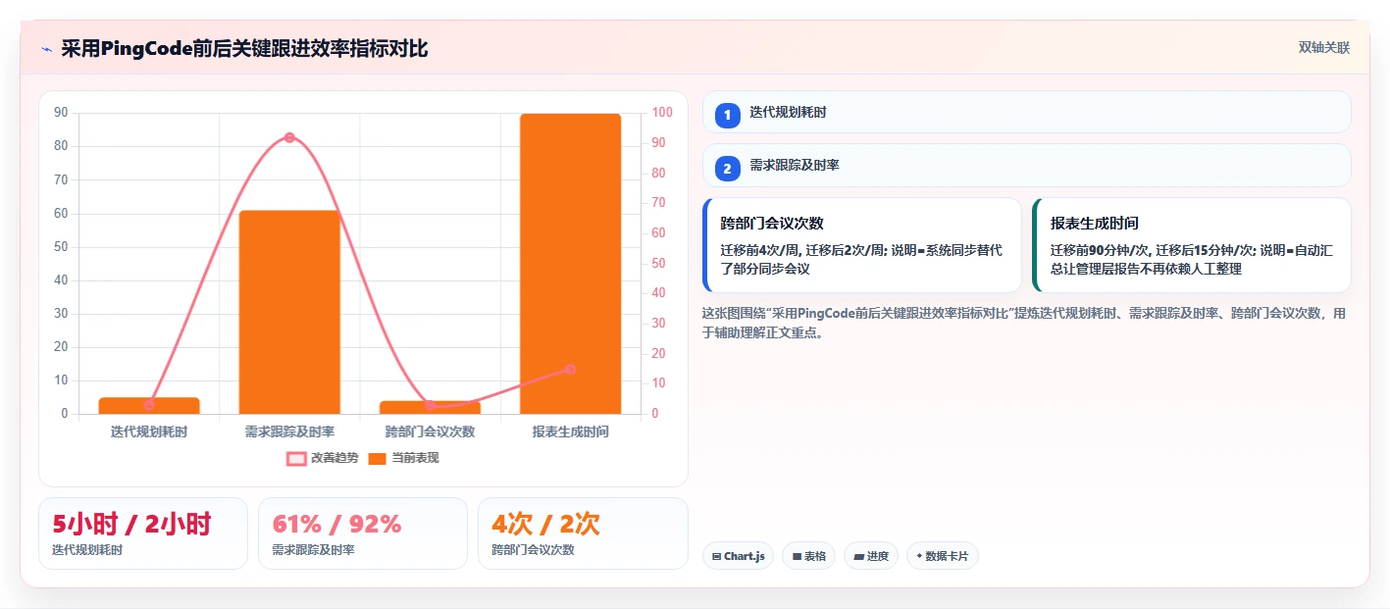Click the 需求跟踪及时率 x-axis label
The width and height of the screenshot is (1390, 609).
(x=289, y=431)
